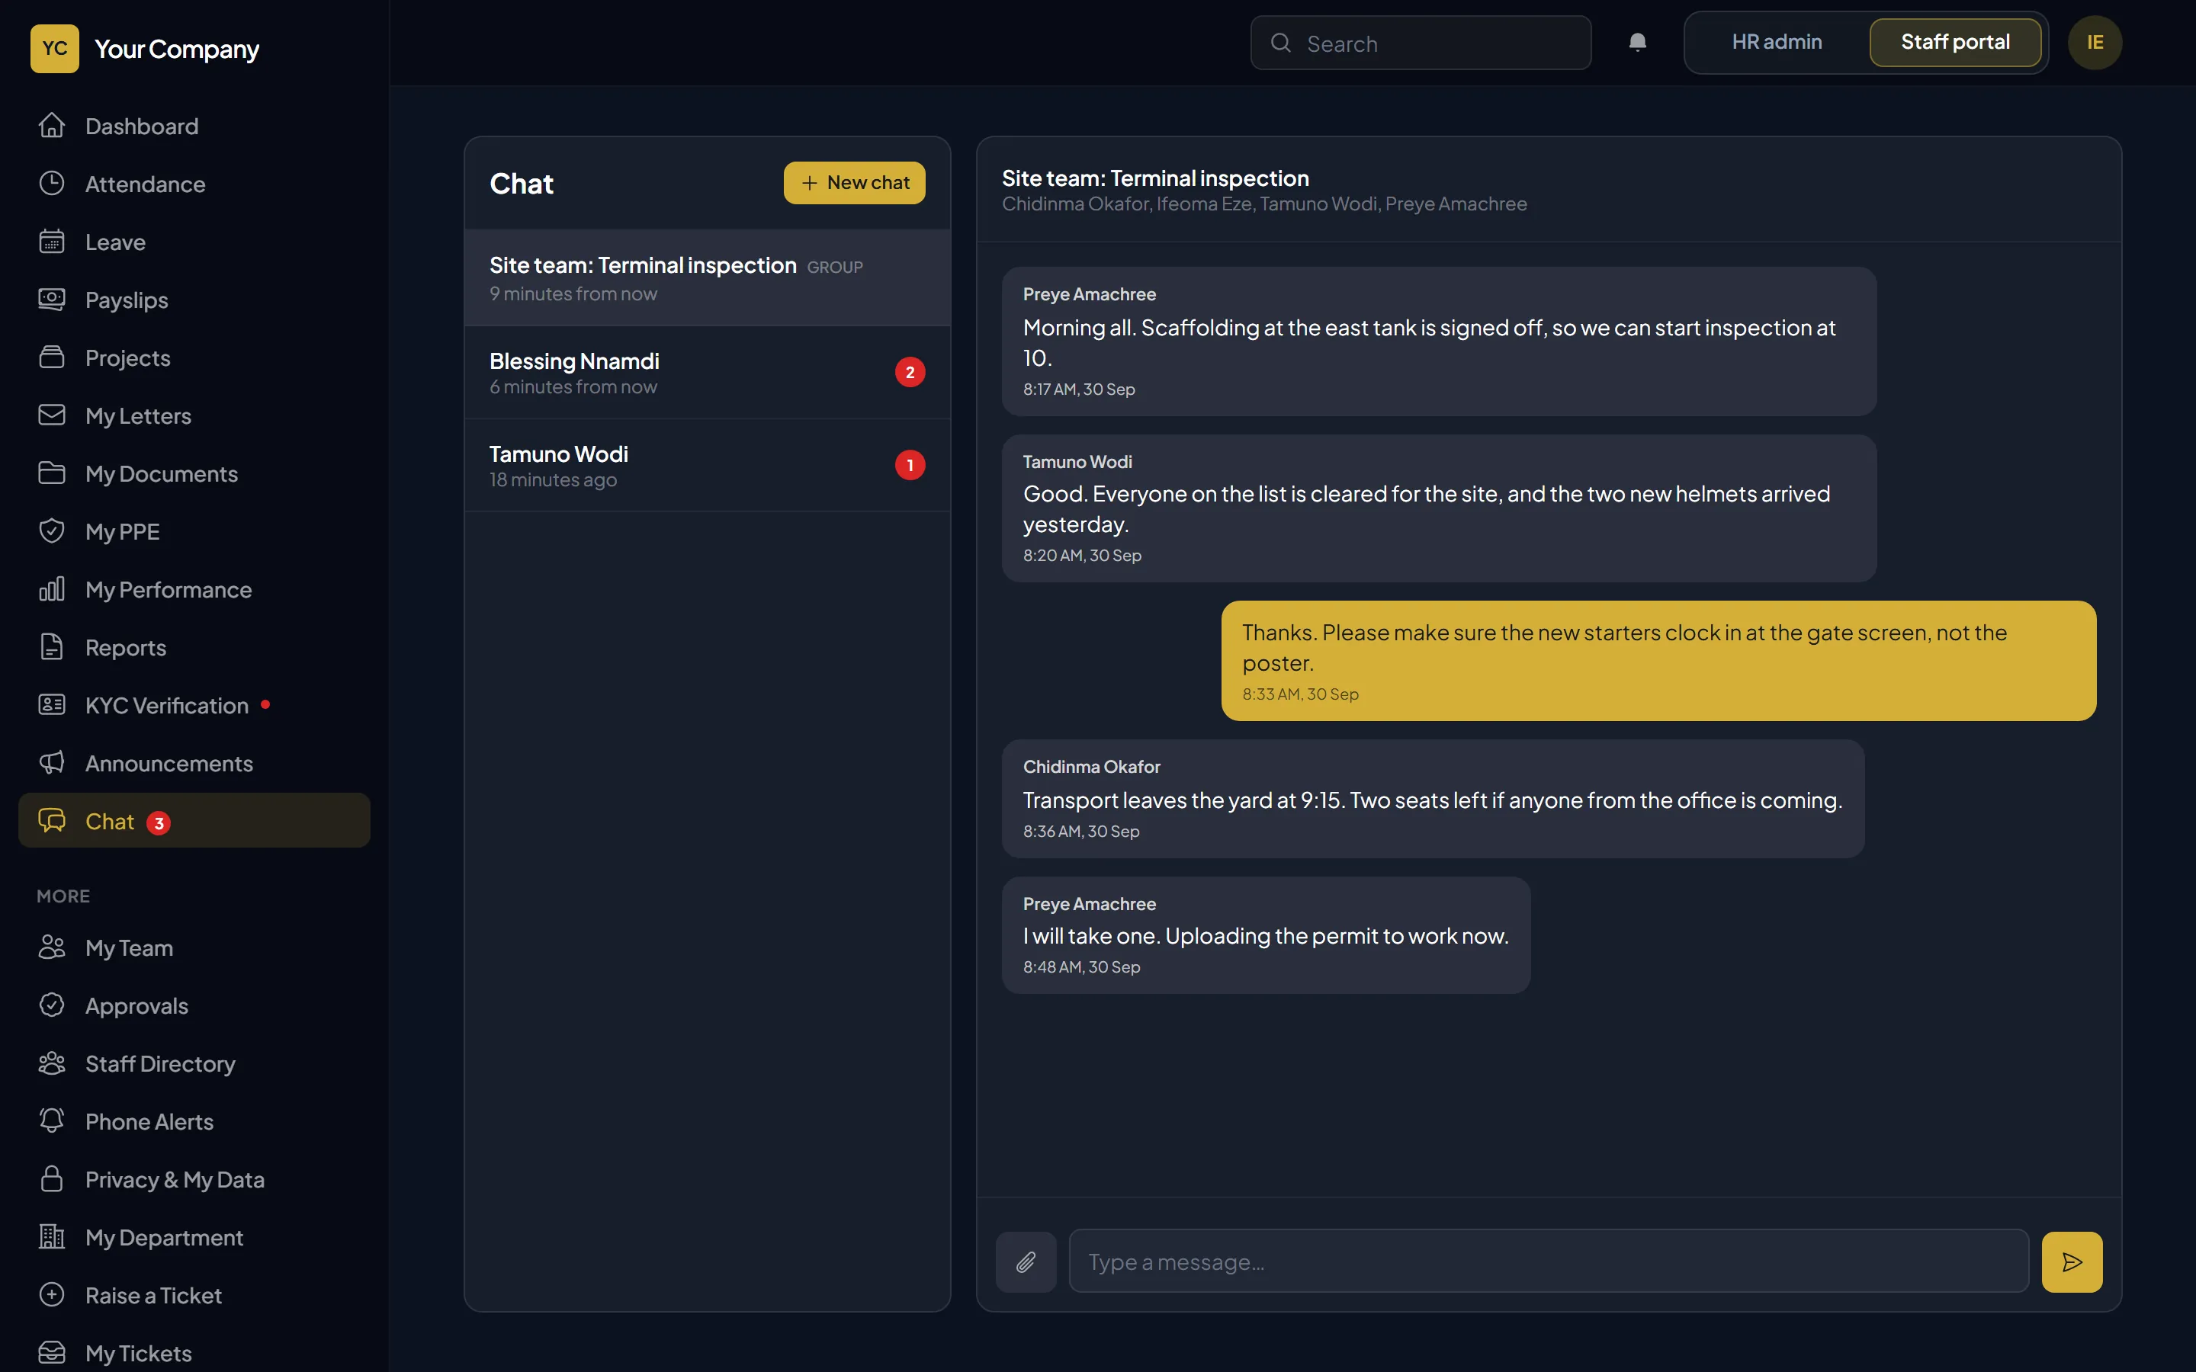Open Blessing Nnamdi conversation
The image size is (2196, 1372).
point(707,373)
